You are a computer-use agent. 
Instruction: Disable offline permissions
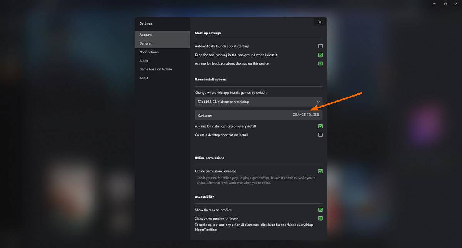point(320,171)
